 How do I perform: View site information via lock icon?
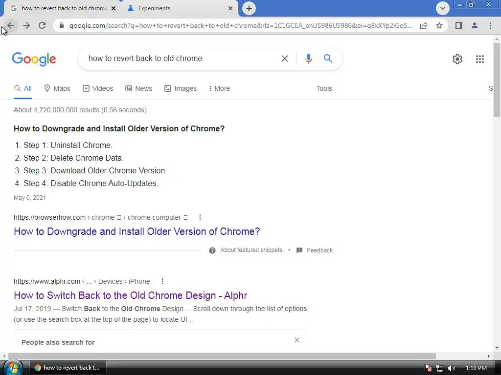(x=62, y=25)
